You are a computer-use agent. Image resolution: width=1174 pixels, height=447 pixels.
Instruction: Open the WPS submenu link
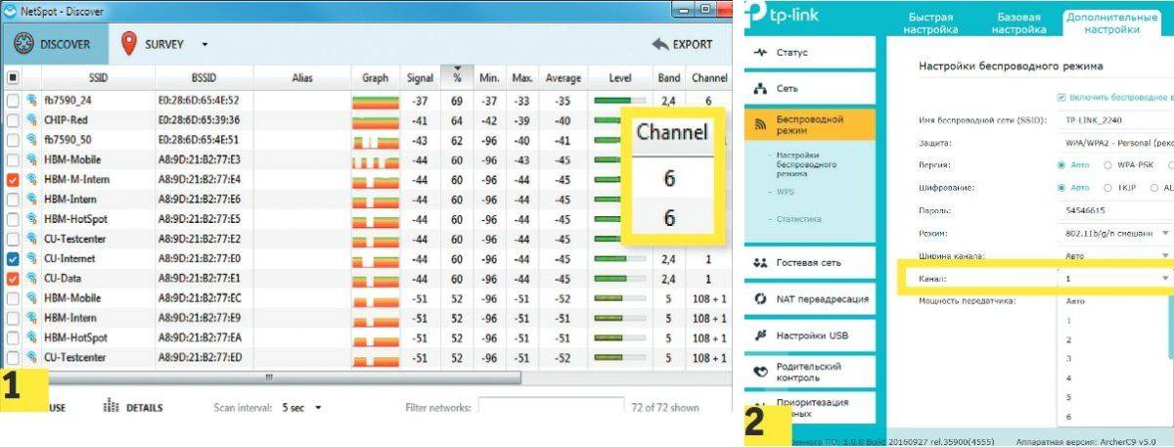(786, 193)
